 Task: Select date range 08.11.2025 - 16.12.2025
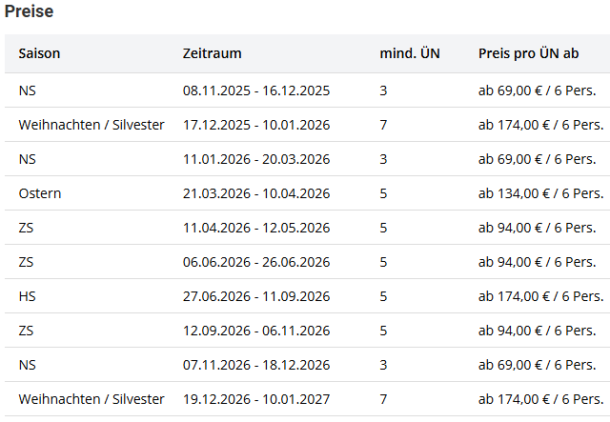coord(255,90)
